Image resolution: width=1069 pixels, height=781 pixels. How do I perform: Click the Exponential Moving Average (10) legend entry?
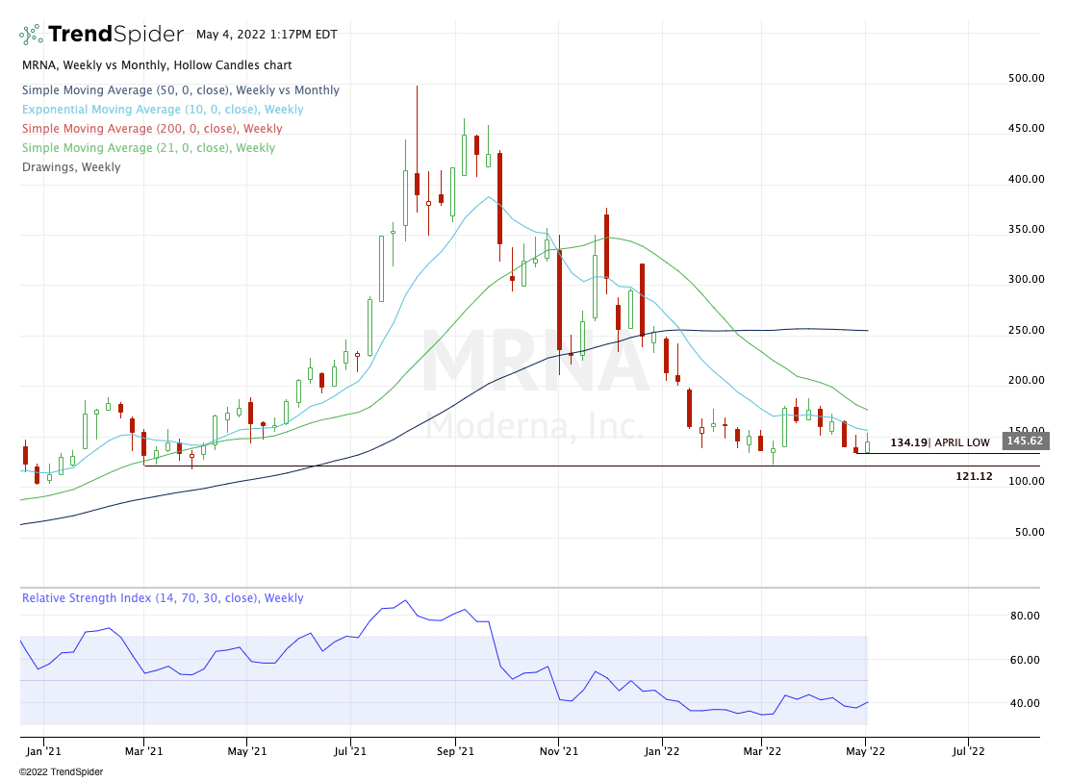tap(163, 109)
